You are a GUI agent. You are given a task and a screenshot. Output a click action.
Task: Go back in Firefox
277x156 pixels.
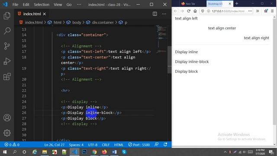point(175,11)
